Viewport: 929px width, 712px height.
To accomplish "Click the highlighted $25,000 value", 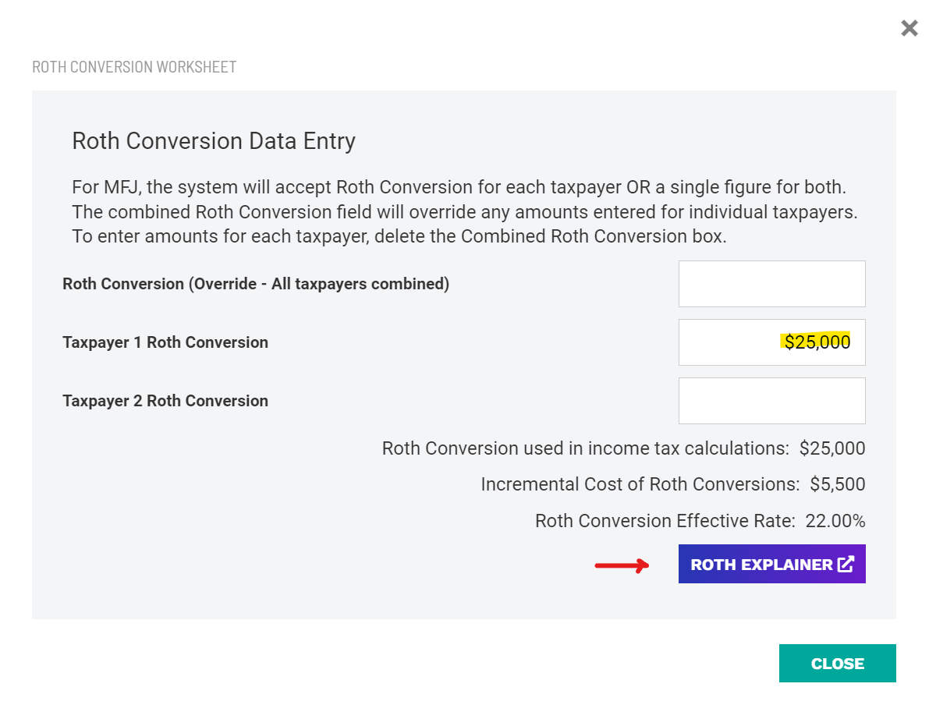I will 816,342.
